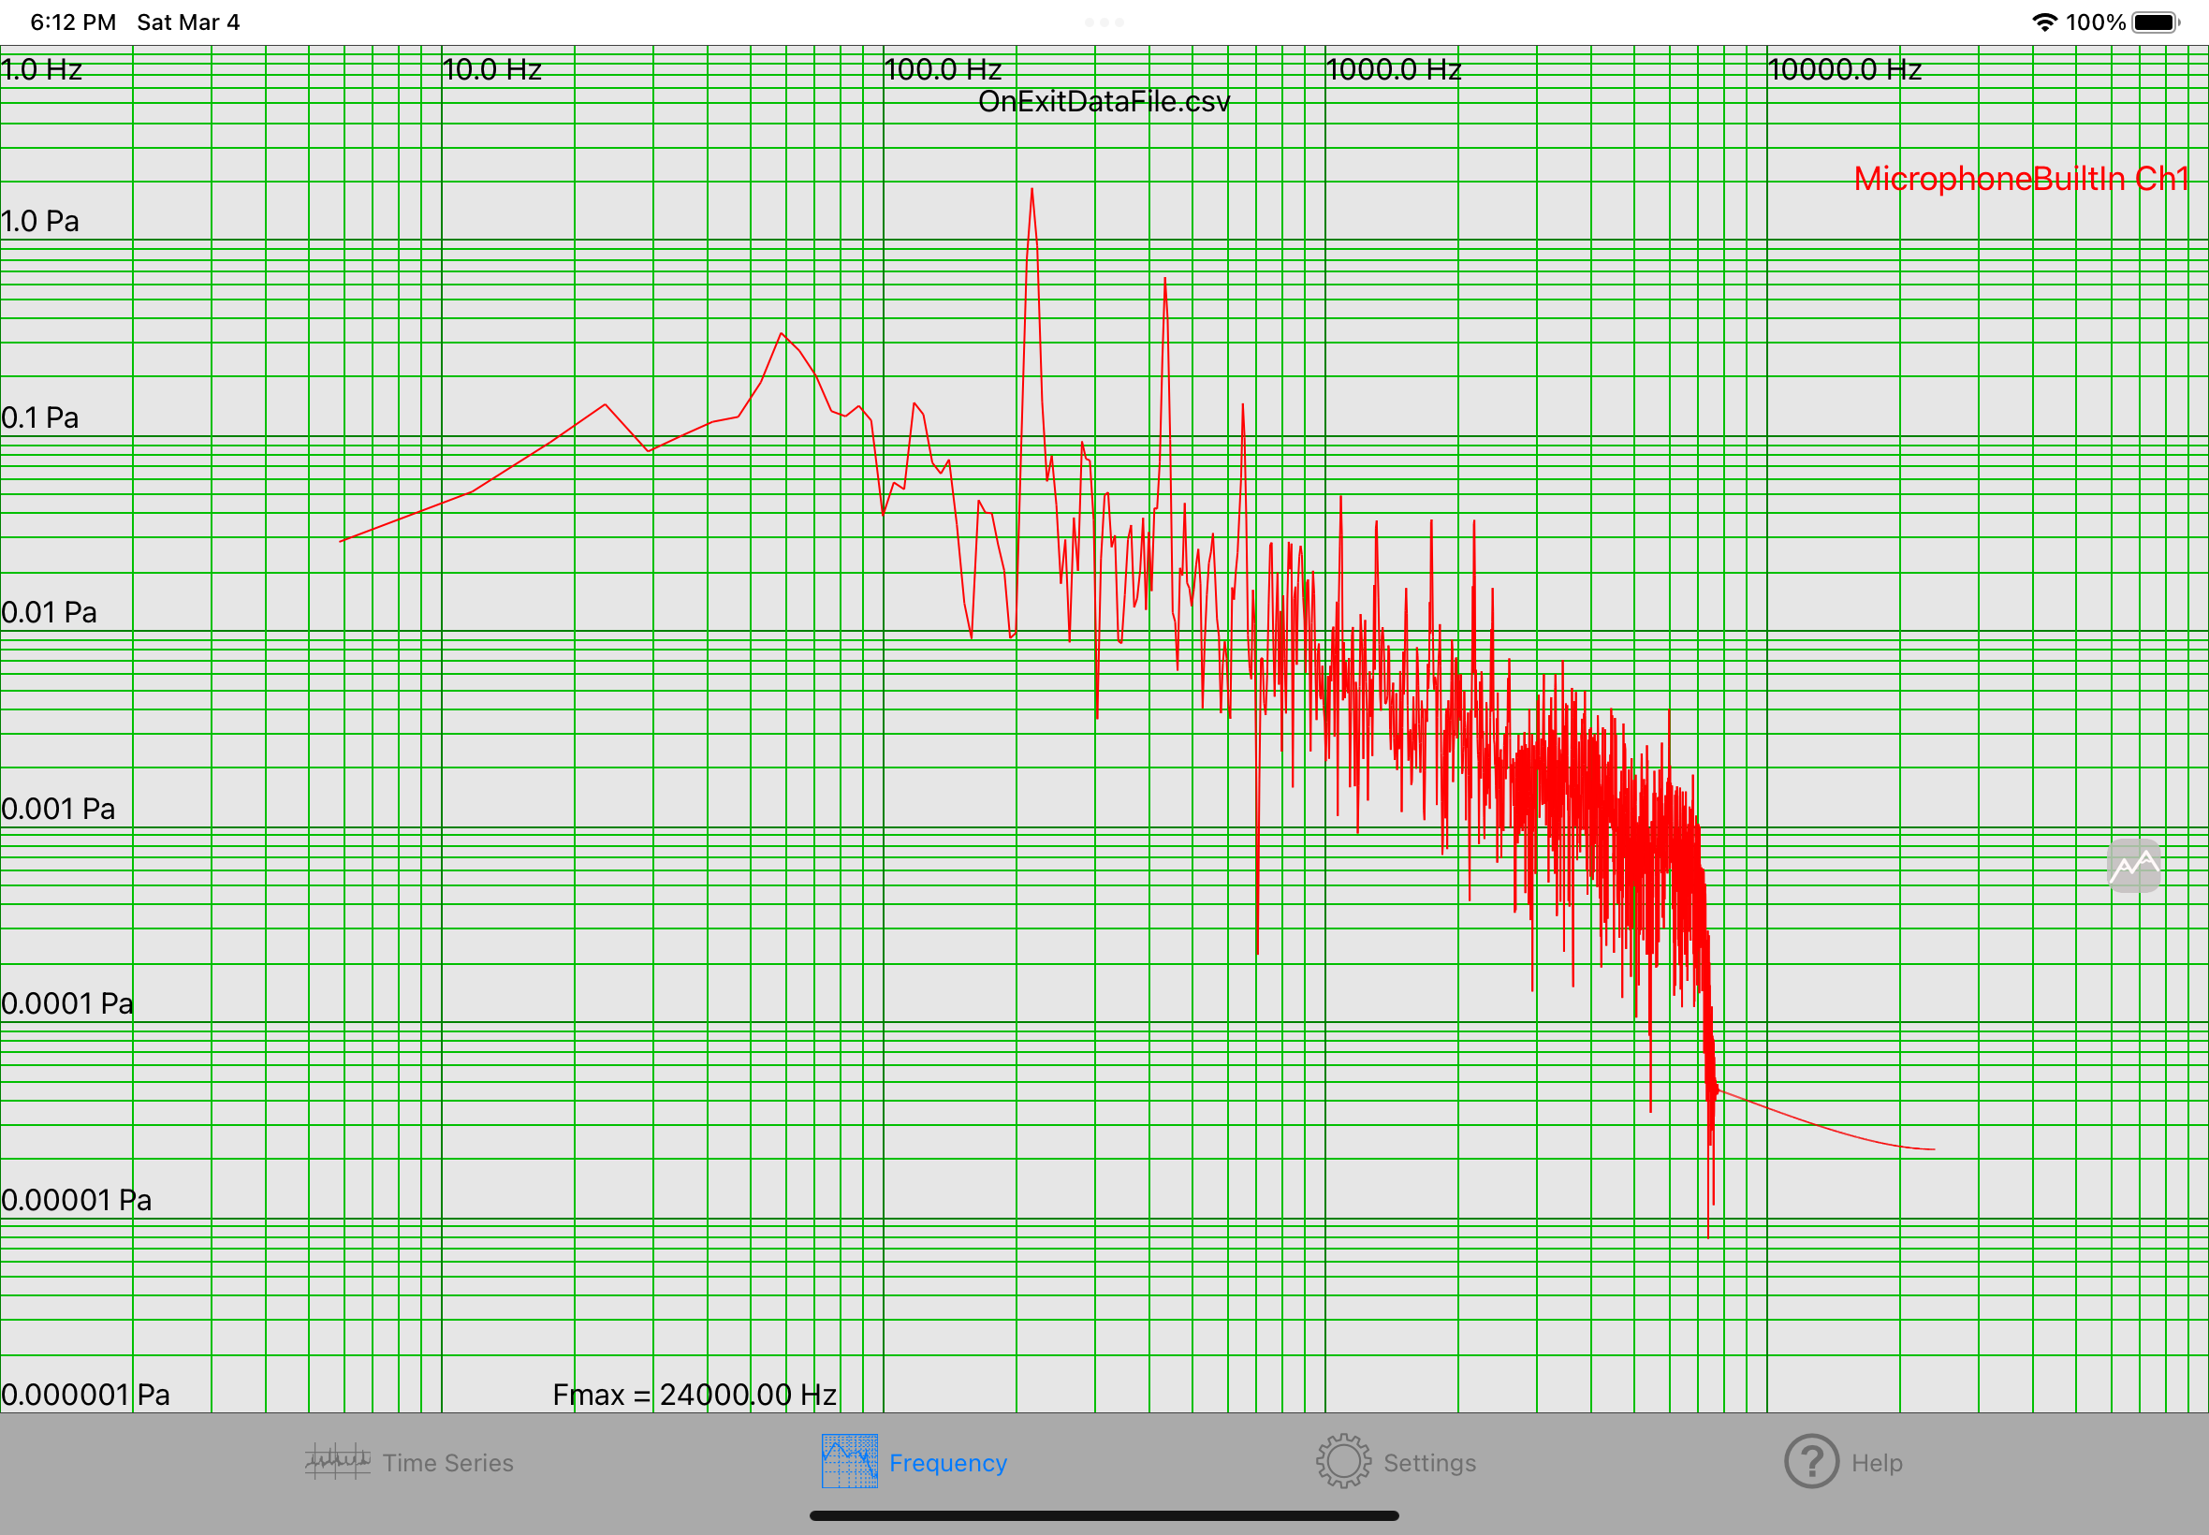This screenshot has width=2209, height=1535.
Task: Tap the 1000.0 Hz axis label
Action: pyautogui.click(x=1394, y=69)
